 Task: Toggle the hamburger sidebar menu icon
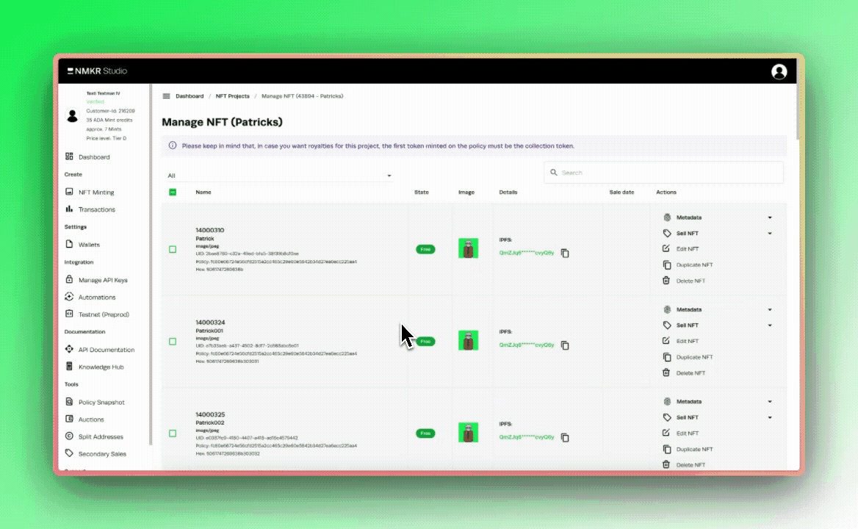[166, 96]
